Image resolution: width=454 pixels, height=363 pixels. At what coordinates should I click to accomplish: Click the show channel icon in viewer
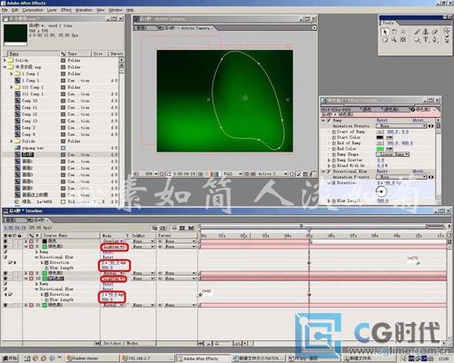coord(214,174)
